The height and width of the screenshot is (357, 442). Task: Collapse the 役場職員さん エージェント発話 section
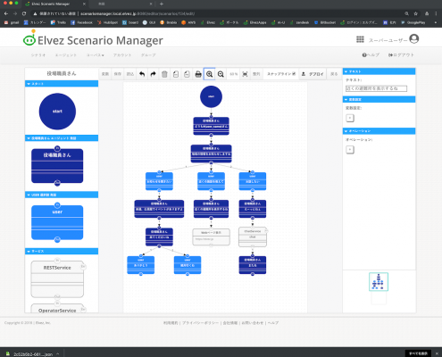coord(62,138)
